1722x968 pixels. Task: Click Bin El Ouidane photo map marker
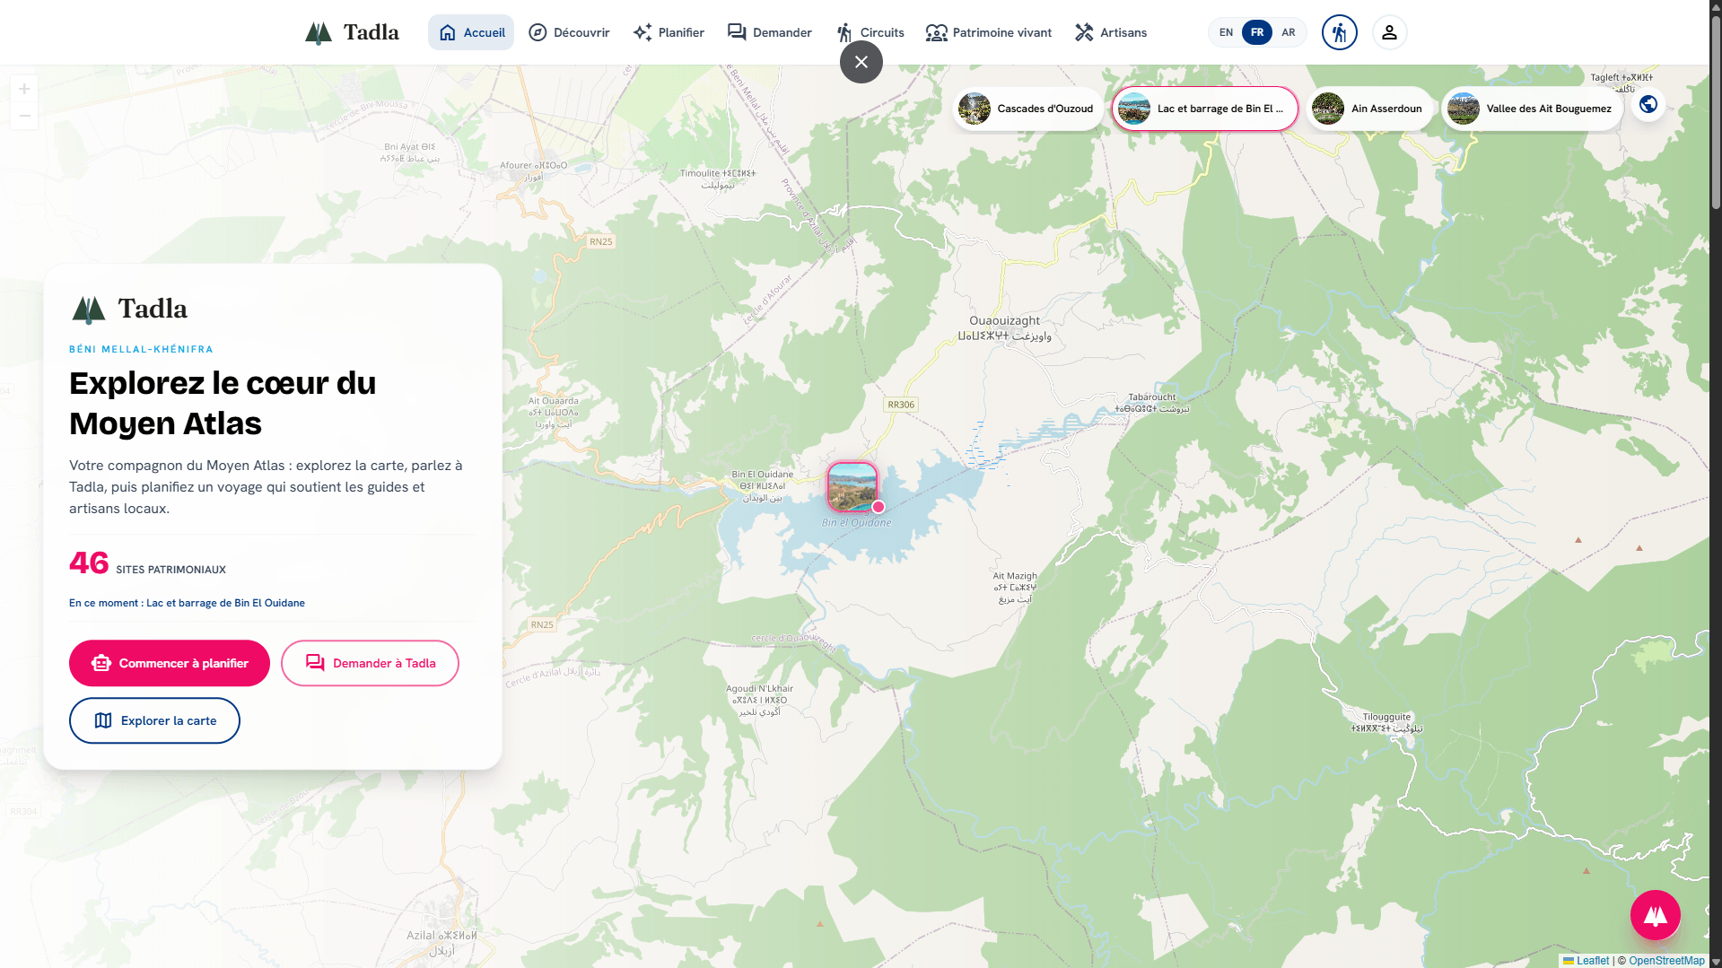pyautogui.click(x=852, y=487)
